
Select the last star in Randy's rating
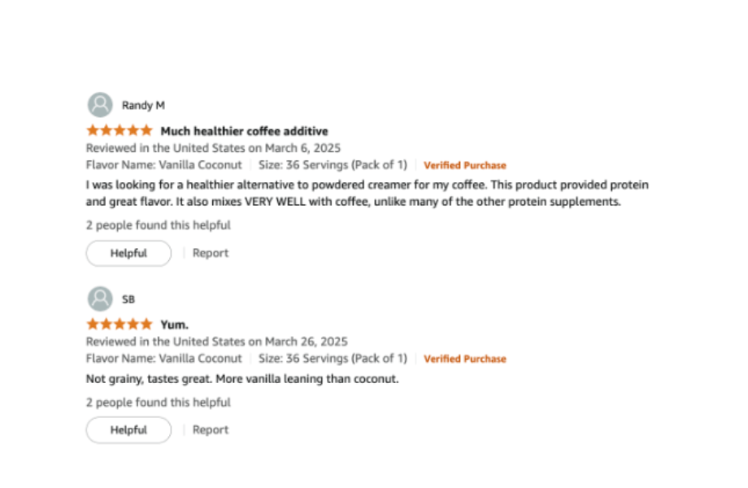click(146, 130)
